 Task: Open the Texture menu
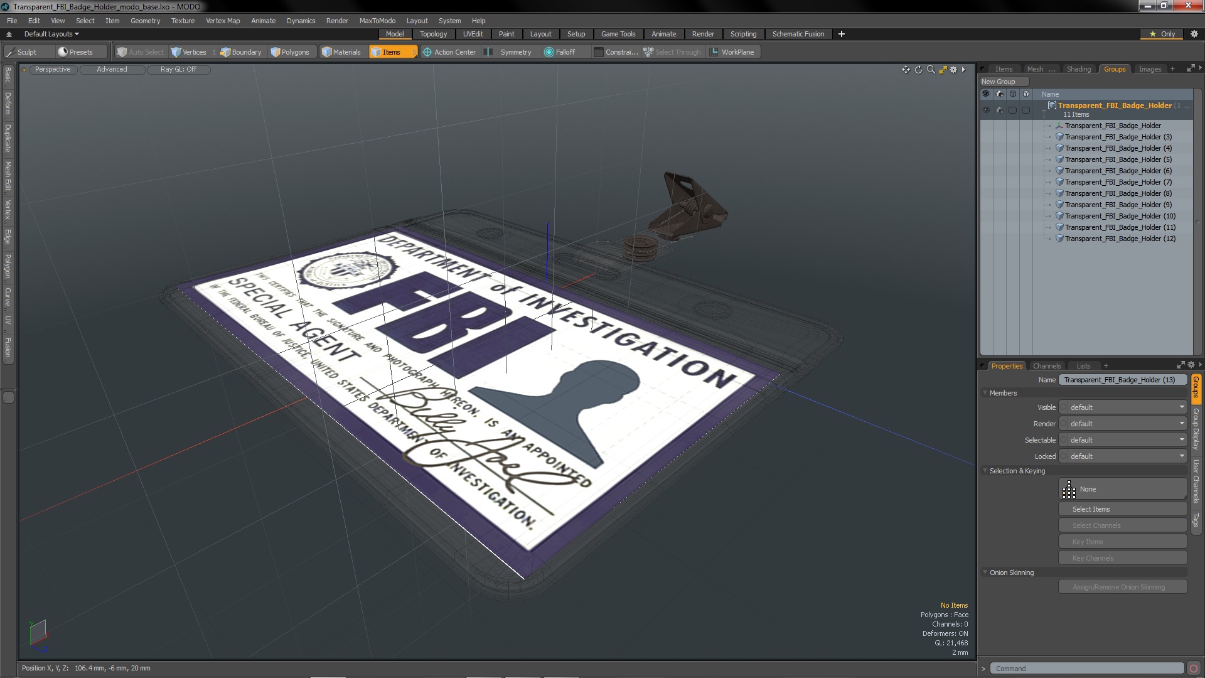pyautogui.click(x=183, y=21)
